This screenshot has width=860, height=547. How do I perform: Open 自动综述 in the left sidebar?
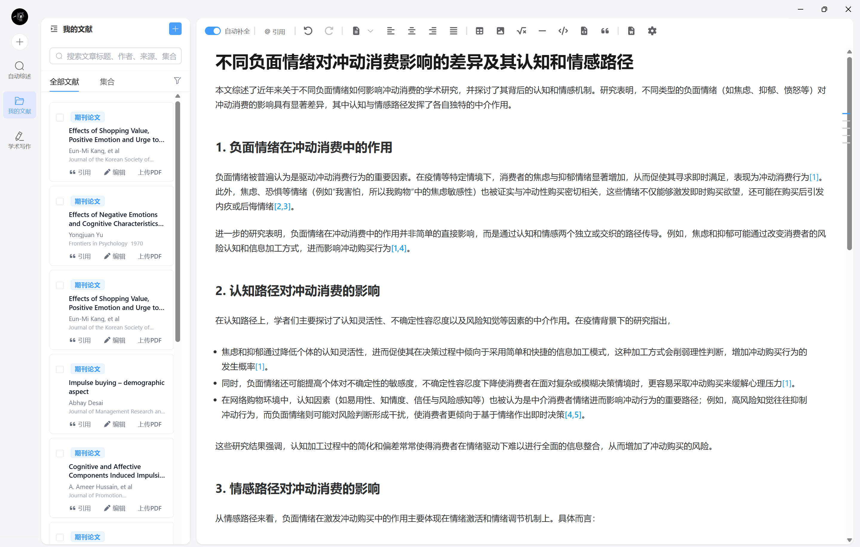20,70
